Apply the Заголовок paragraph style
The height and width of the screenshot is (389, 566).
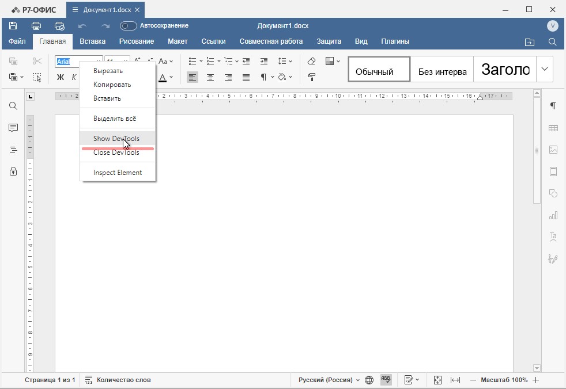[504, 69]
